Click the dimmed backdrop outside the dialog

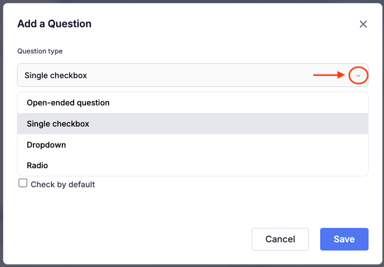click(1, 133)
